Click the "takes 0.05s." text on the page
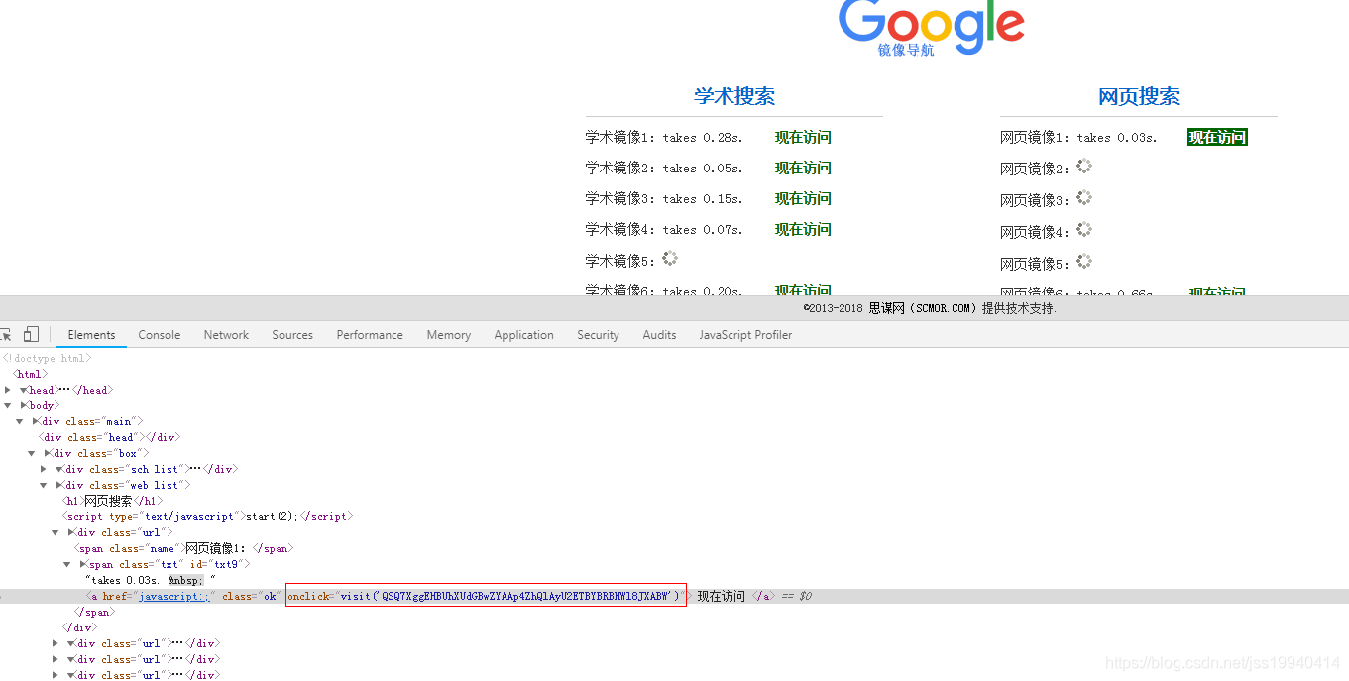Screen dimensions: 1349x681 [x=703, y=169]
